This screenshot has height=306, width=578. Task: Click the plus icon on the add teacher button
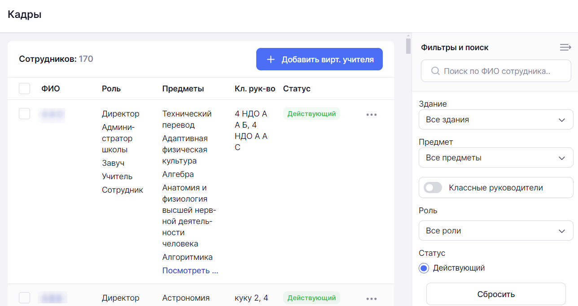click(271, 59)
